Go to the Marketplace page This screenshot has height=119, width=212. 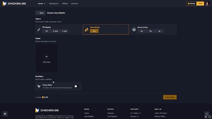click(54, 4)
